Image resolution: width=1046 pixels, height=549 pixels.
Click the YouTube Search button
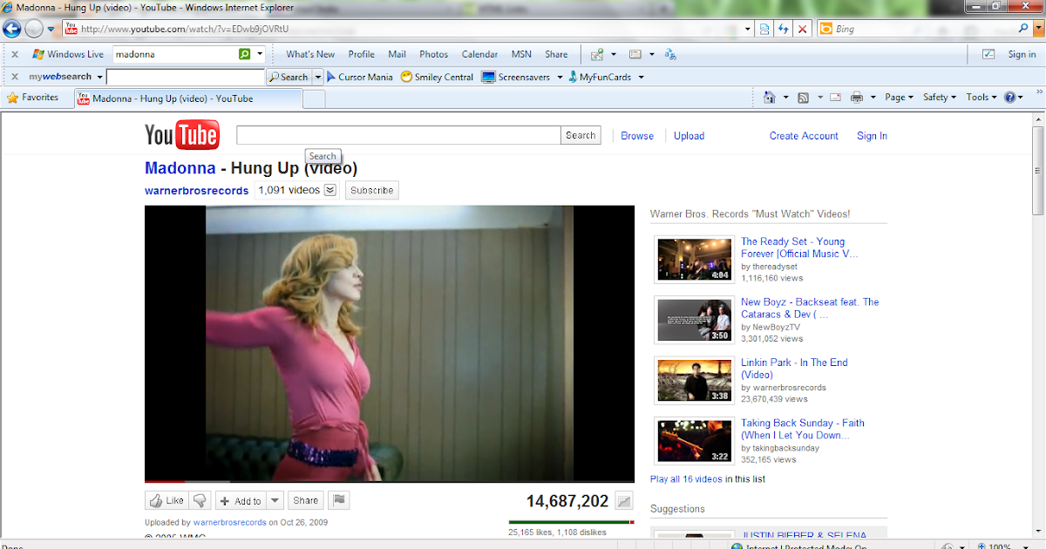pos(581,135)
